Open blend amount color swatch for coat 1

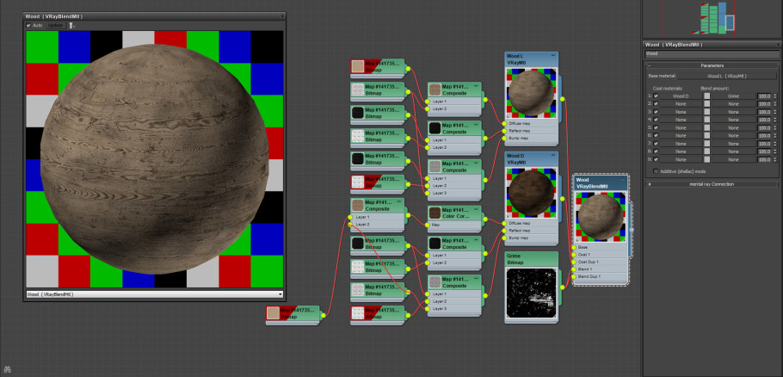706,96
